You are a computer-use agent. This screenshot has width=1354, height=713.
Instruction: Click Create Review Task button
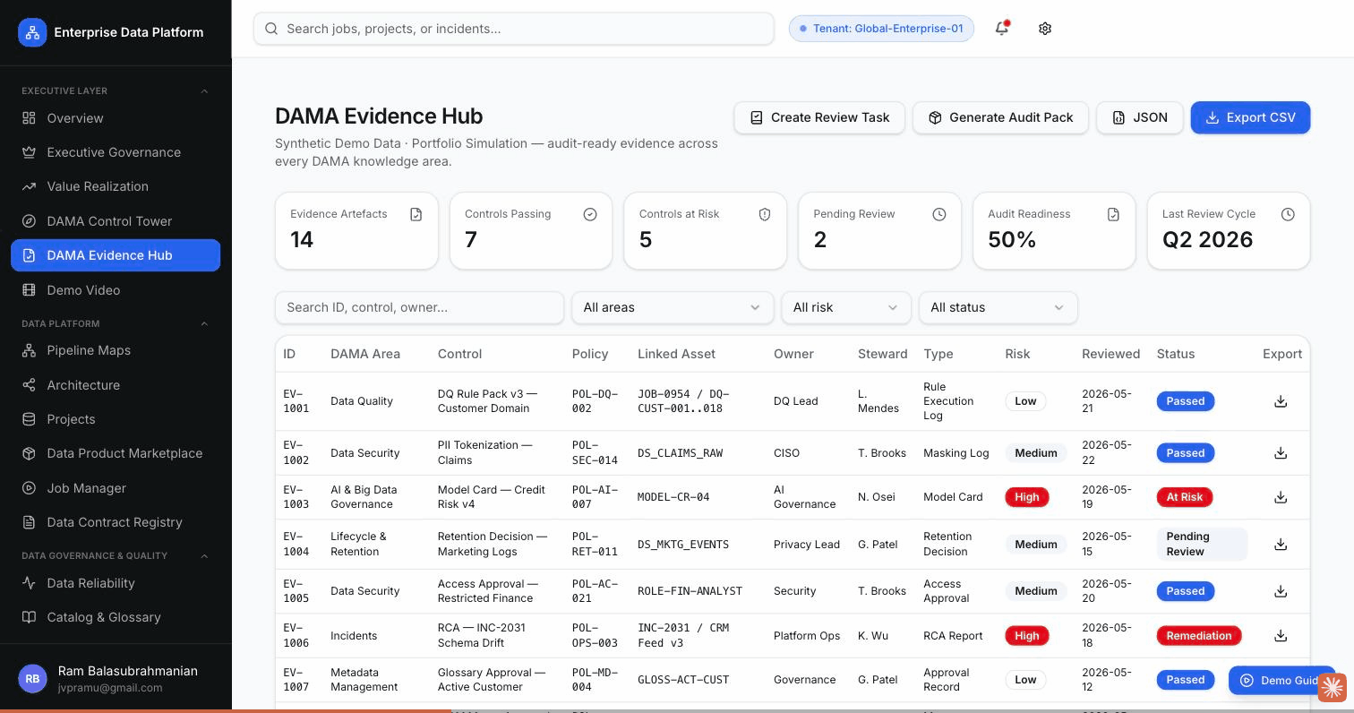click(819, 117)
